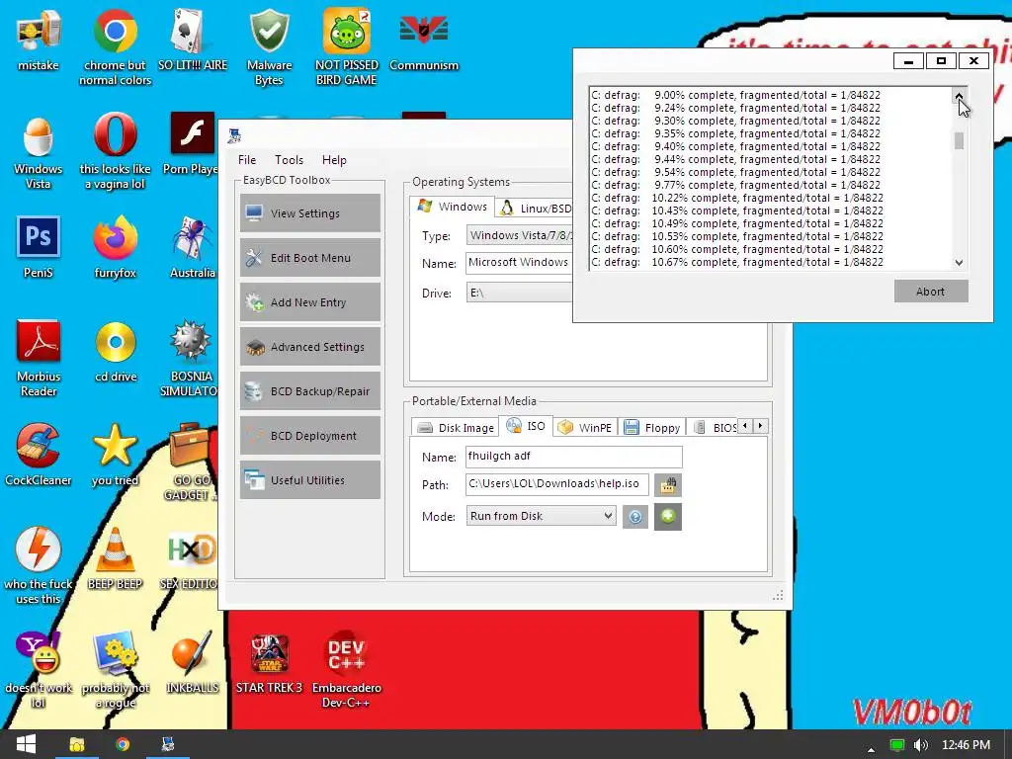The image size is (1012, 759).
Task: Click the ISO path browse folder icon
Action: 668,484
